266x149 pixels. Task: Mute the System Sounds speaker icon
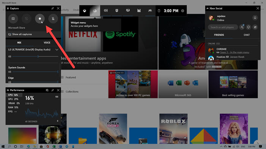[9, 72]
